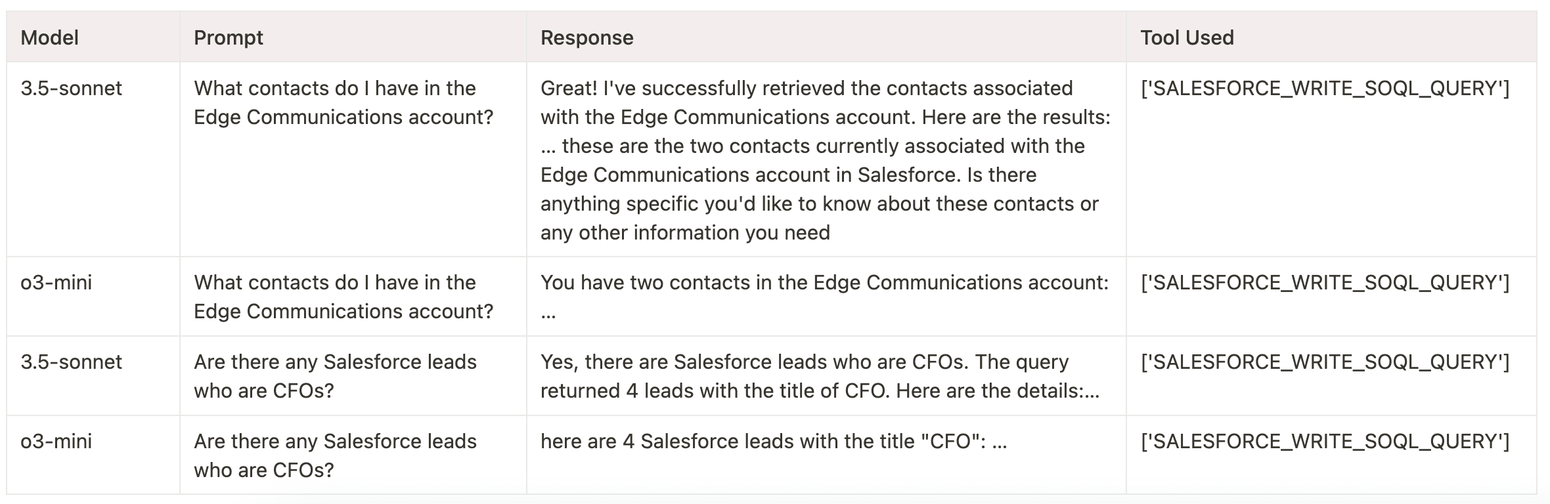The image size is (1550, 504).
Task: Select the 3.5-sonnet cell in the first row
Action: (71, 88)
